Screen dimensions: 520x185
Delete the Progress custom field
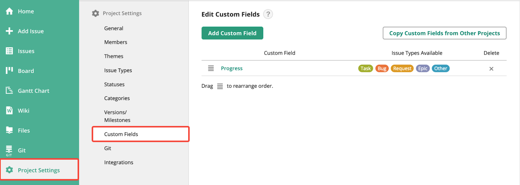491,69
